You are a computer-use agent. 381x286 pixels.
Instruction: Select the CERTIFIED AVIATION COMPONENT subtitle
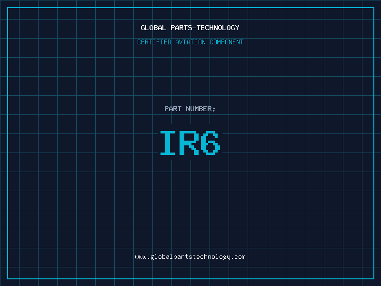pyautogui.click(x=190, y=42)
